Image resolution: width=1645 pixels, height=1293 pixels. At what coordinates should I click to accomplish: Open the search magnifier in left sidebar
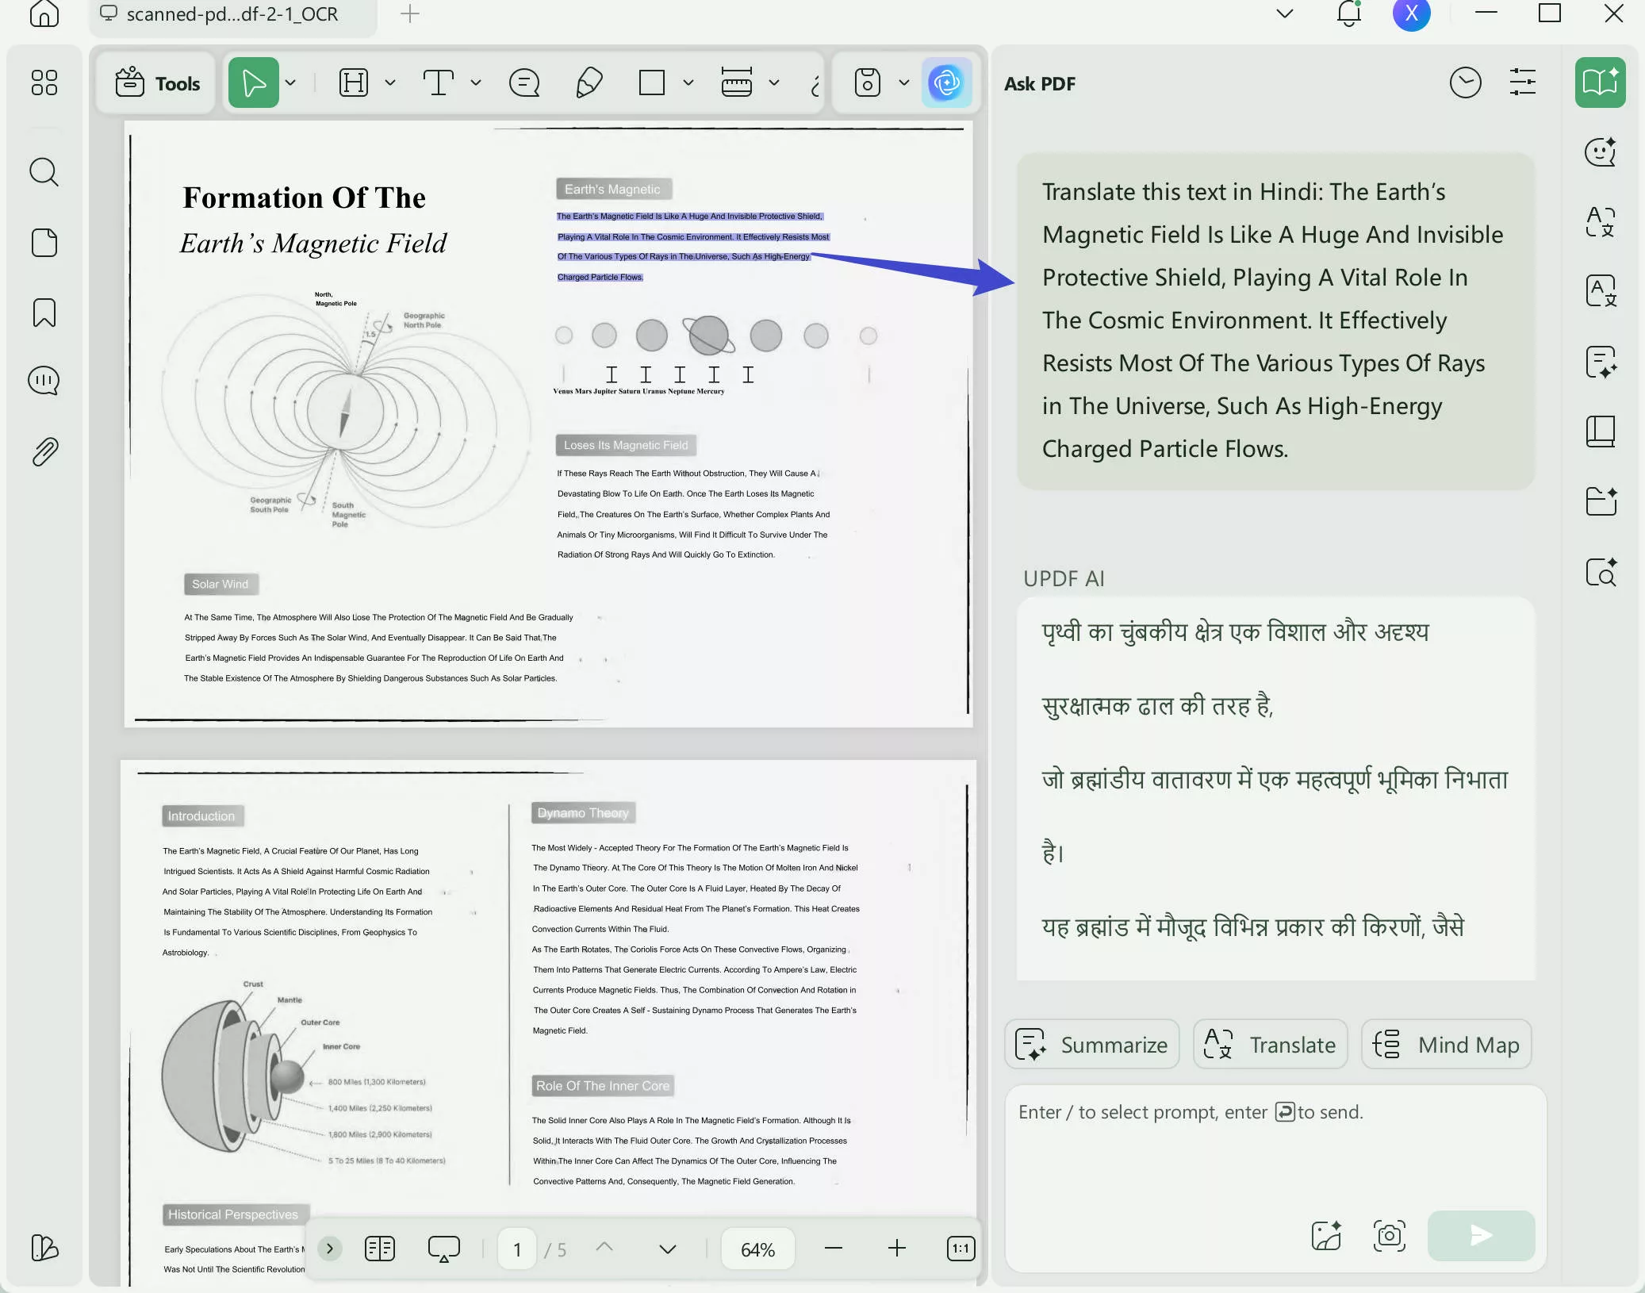click(x=44, y=171)
